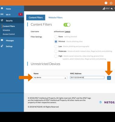This screenshot has width=115, height=122.
Task: Click into the MAC Address field
Action: 87,77
